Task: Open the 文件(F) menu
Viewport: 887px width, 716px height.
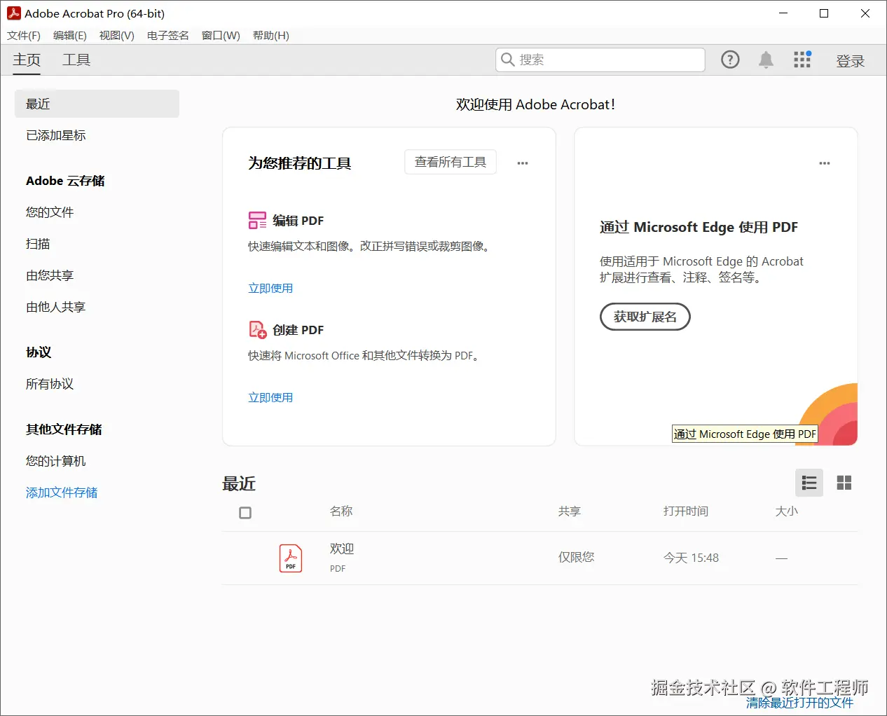Action: pos(24,35)
